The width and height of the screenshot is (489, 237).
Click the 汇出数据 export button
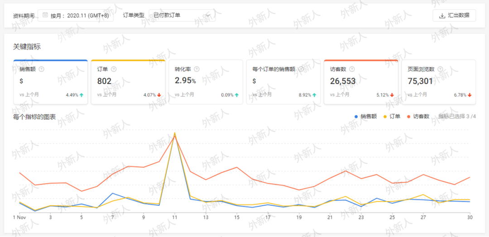454,15
